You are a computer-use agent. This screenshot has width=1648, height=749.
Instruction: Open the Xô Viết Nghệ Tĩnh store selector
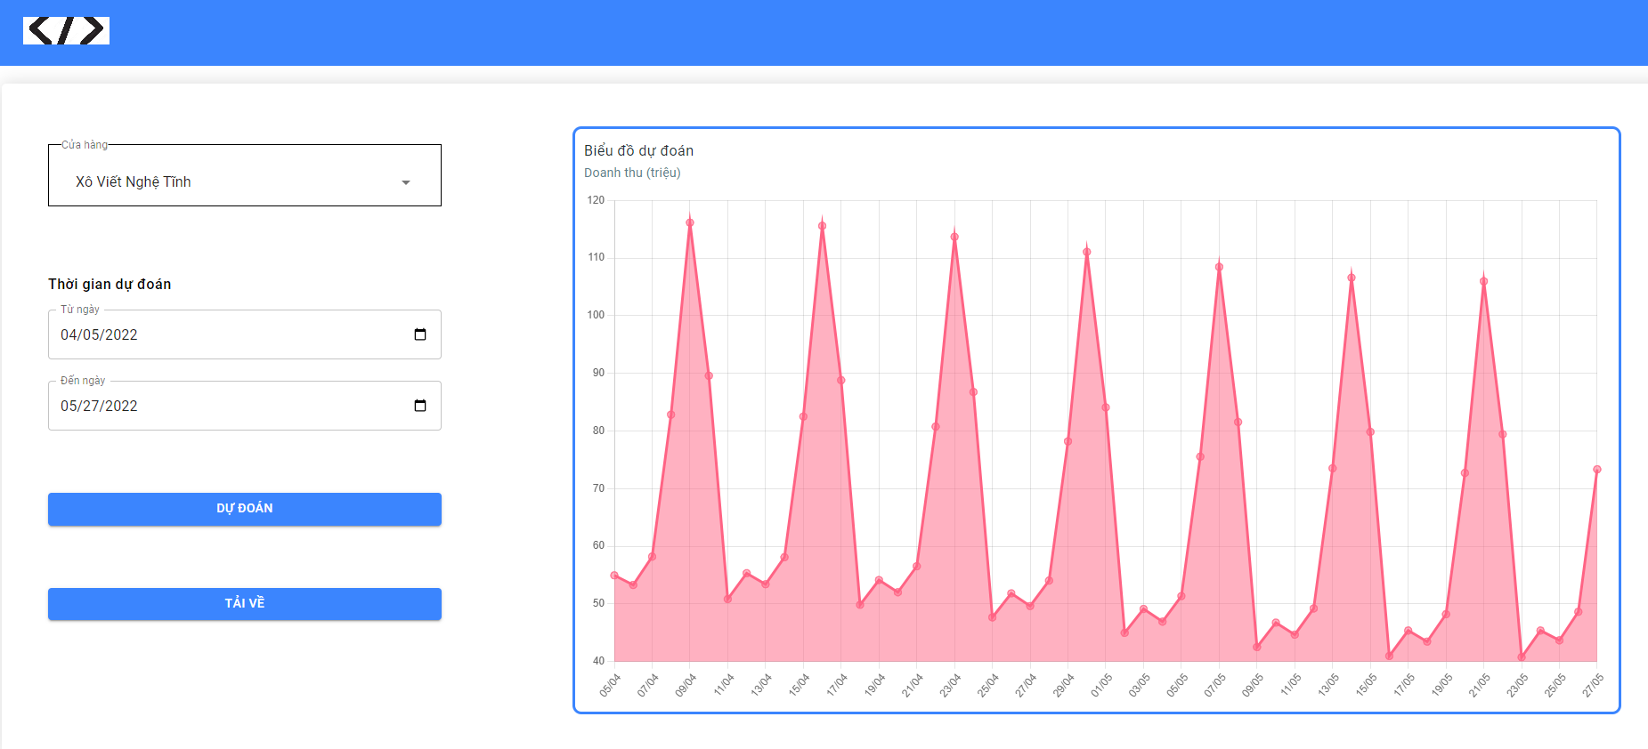pos(245,176)
